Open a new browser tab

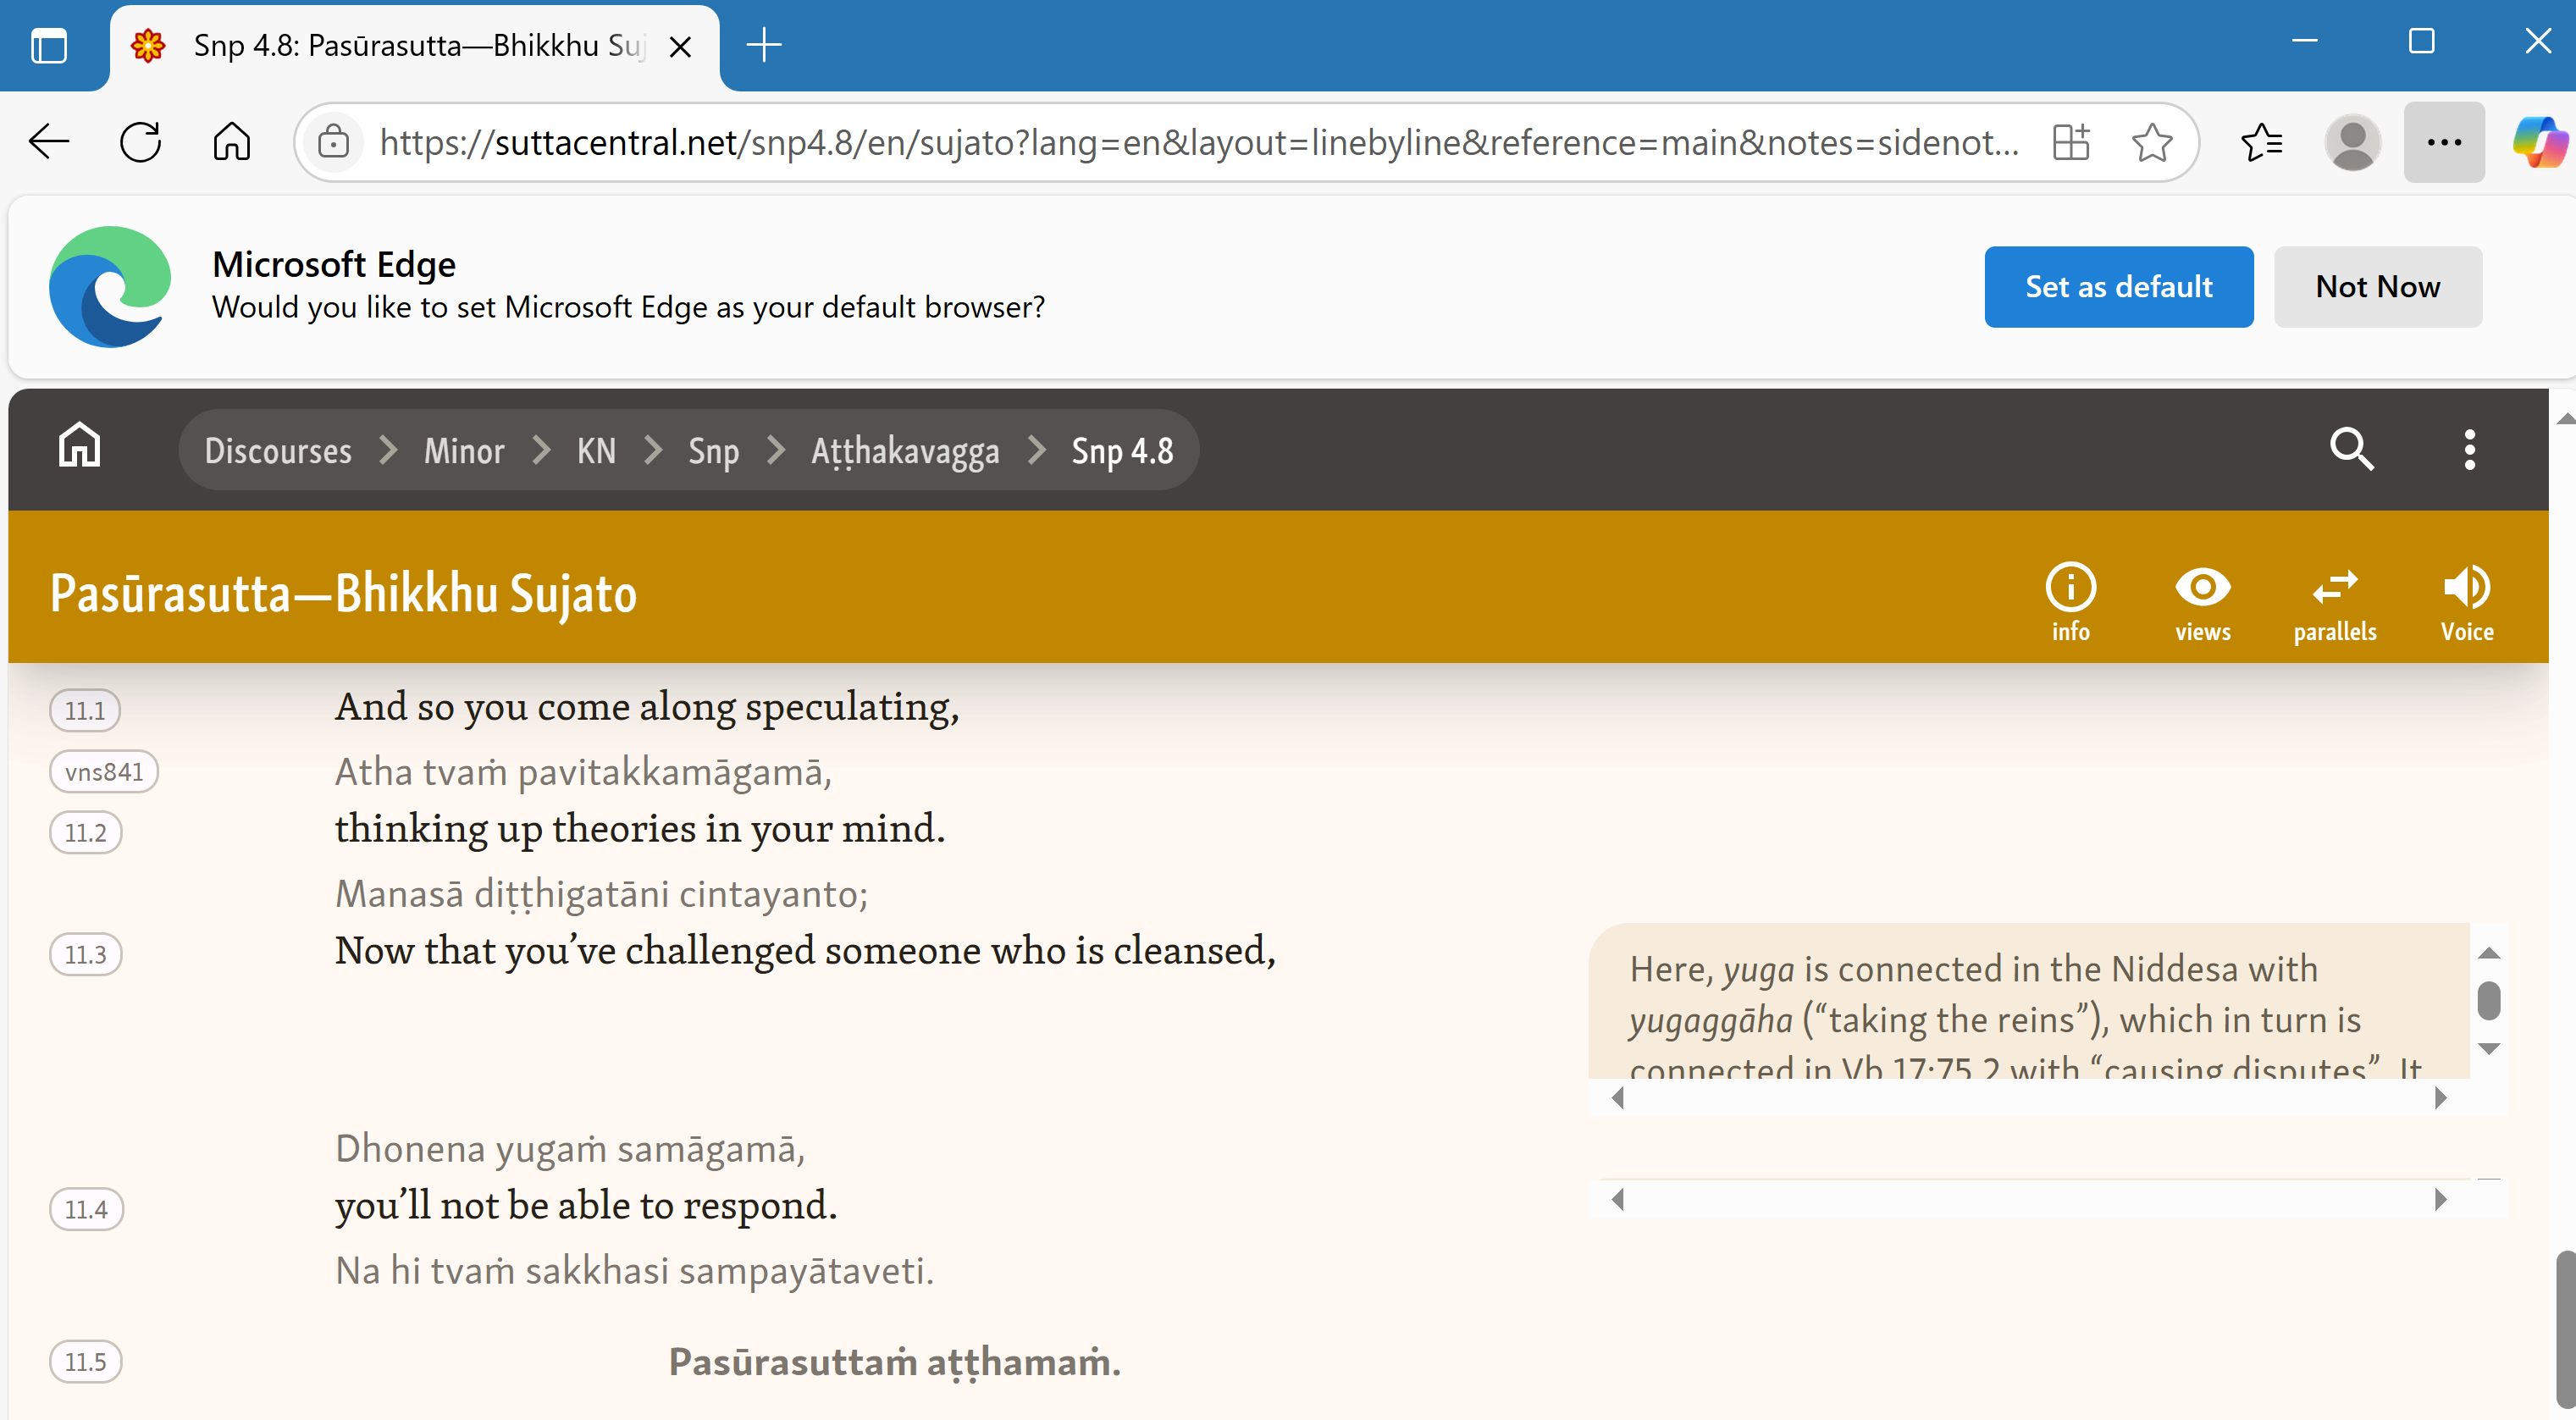click(x=764, y=45)
